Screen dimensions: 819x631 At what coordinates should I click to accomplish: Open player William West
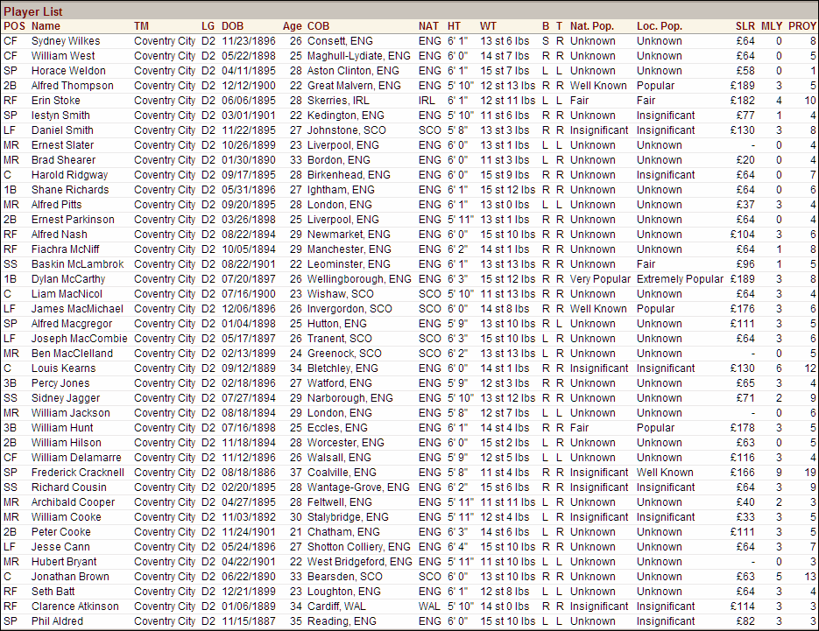[x=63, y=56]
